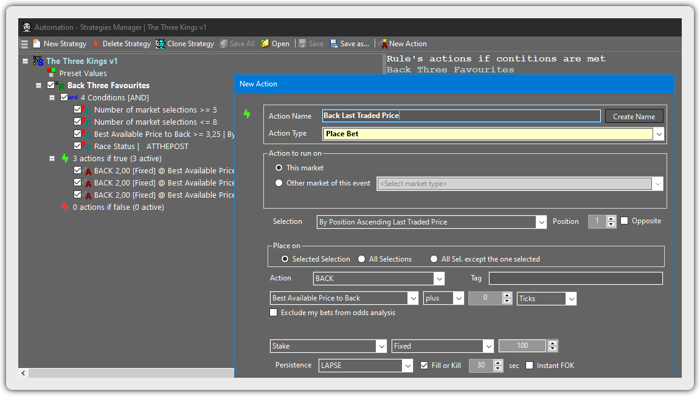Click the New Action toolbar icon

(383, 44)
